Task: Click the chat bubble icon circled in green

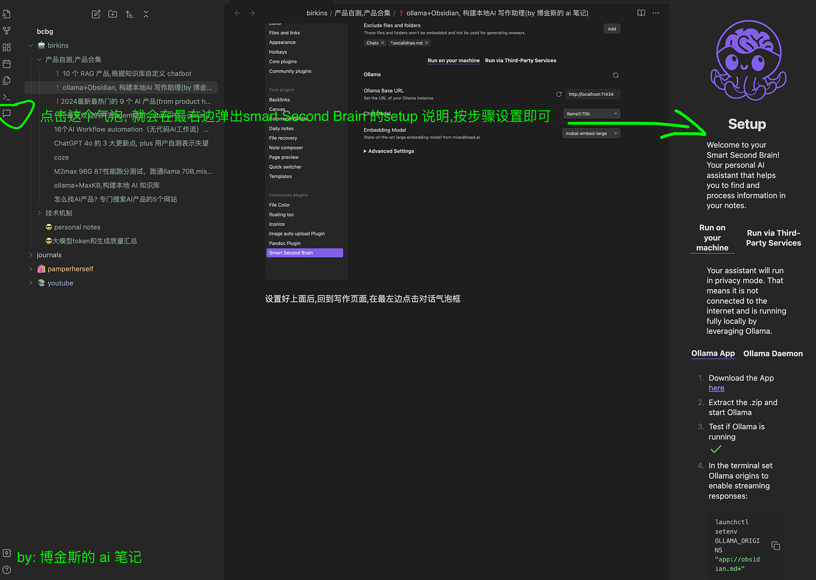Action: (6, 114)
